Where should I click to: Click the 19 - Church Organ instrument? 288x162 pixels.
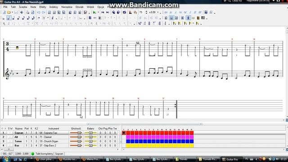[x=49, y=141]
